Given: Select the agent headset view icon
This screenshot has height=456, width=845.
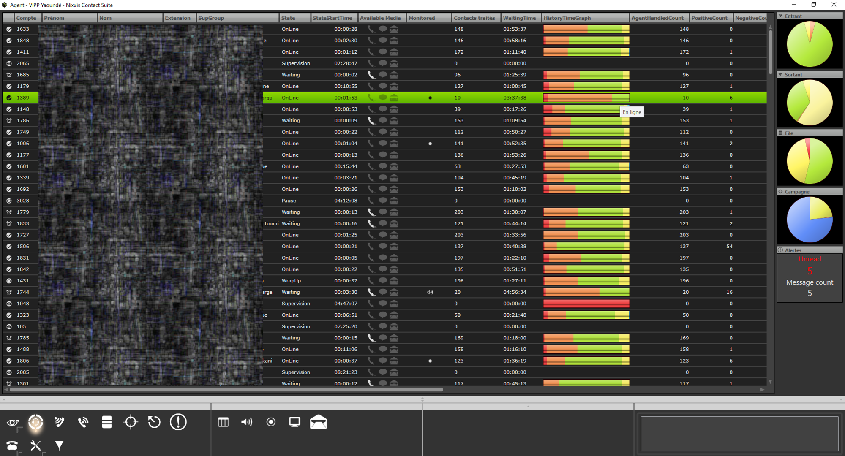Looking at the screenshot, I should pos(35,422).
